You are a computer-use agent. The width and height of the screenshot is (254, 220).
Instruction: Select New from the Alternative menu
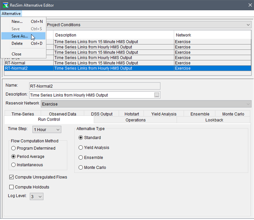tap(17, 22)
